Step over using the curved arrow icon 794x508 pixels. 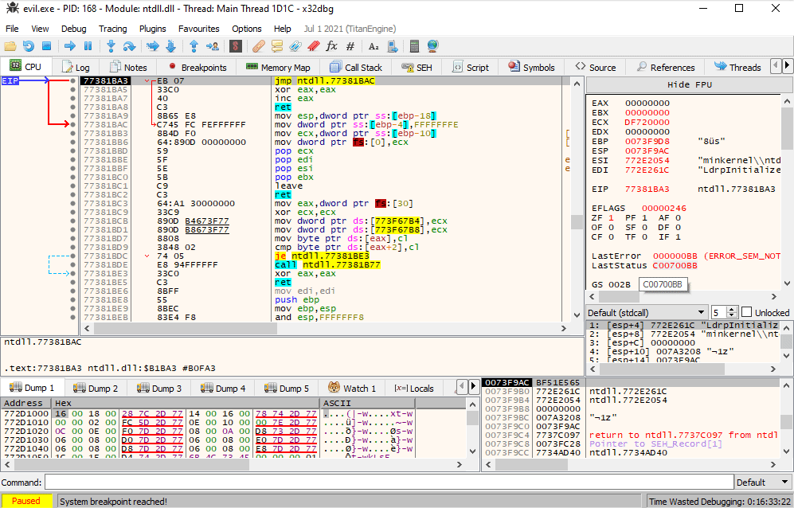click(130, 47)
